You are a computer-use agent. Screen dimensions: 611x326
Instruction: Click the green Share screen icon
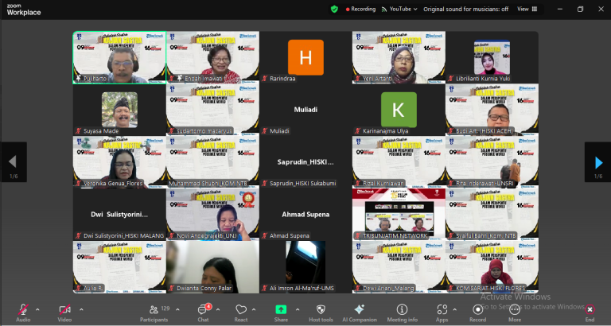tap(281, 309)
